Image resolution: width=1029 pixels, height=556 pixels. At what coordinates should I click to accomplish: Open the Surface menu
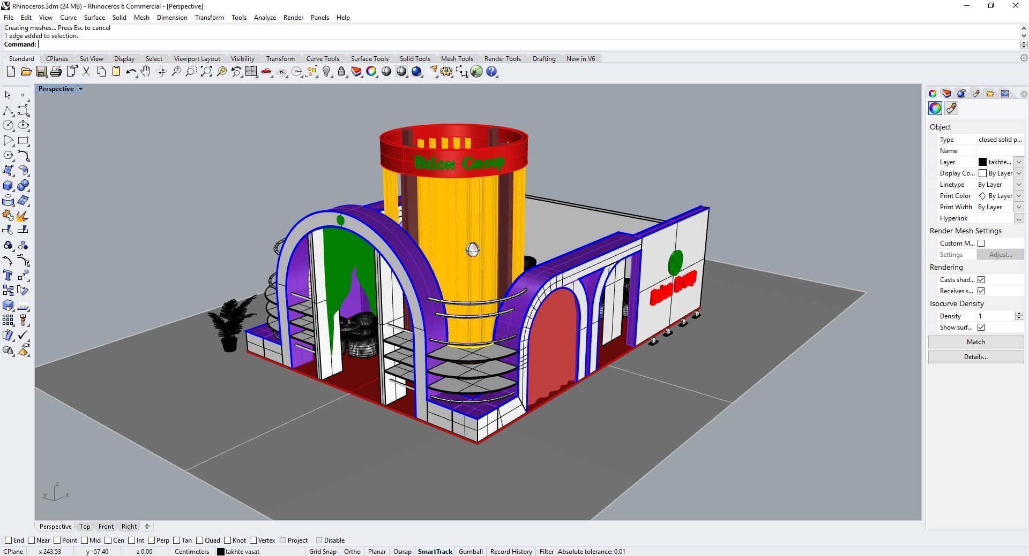pyautogui.click(x=94, y=18)
